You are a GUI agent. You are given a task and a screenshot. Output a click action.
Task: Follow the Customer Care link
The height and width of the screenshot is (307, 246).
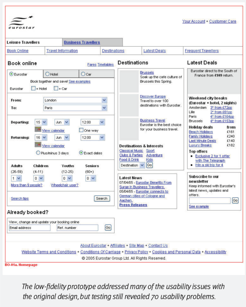[223, 21]
